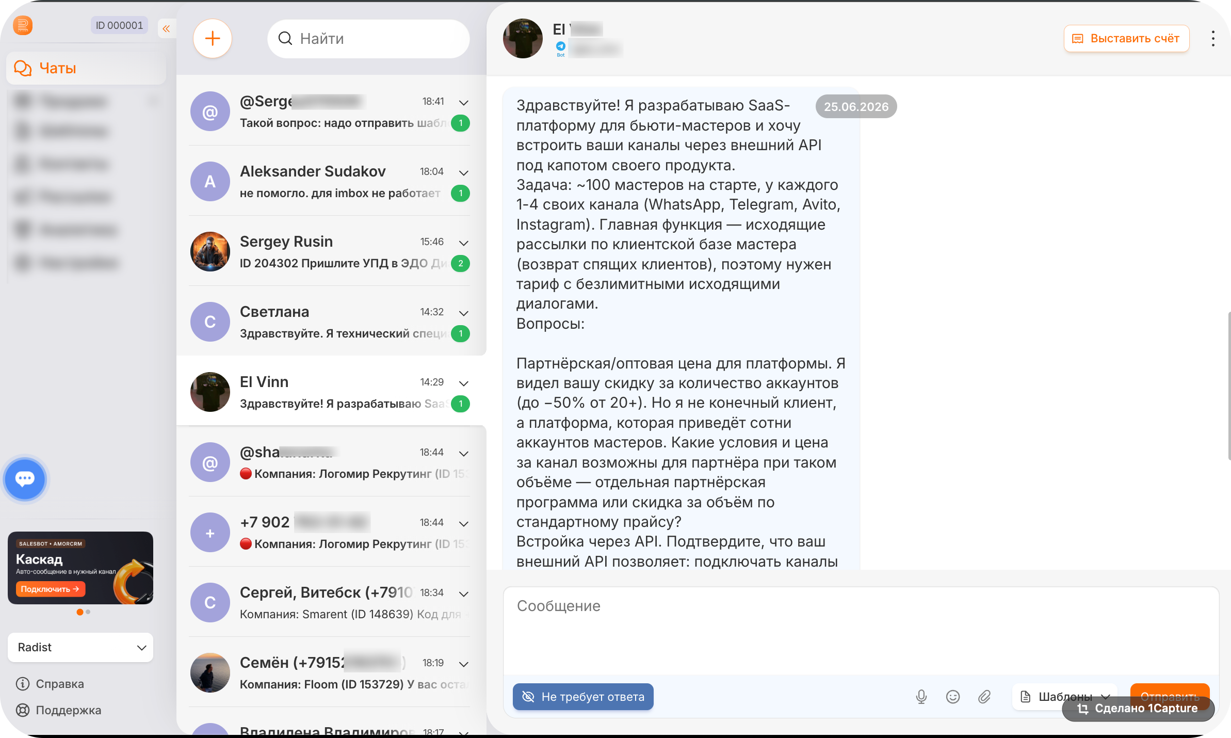1231x738 pixels.
Task: Click the Поддержка lifebuoy icon
Action: tap(23, 710)
